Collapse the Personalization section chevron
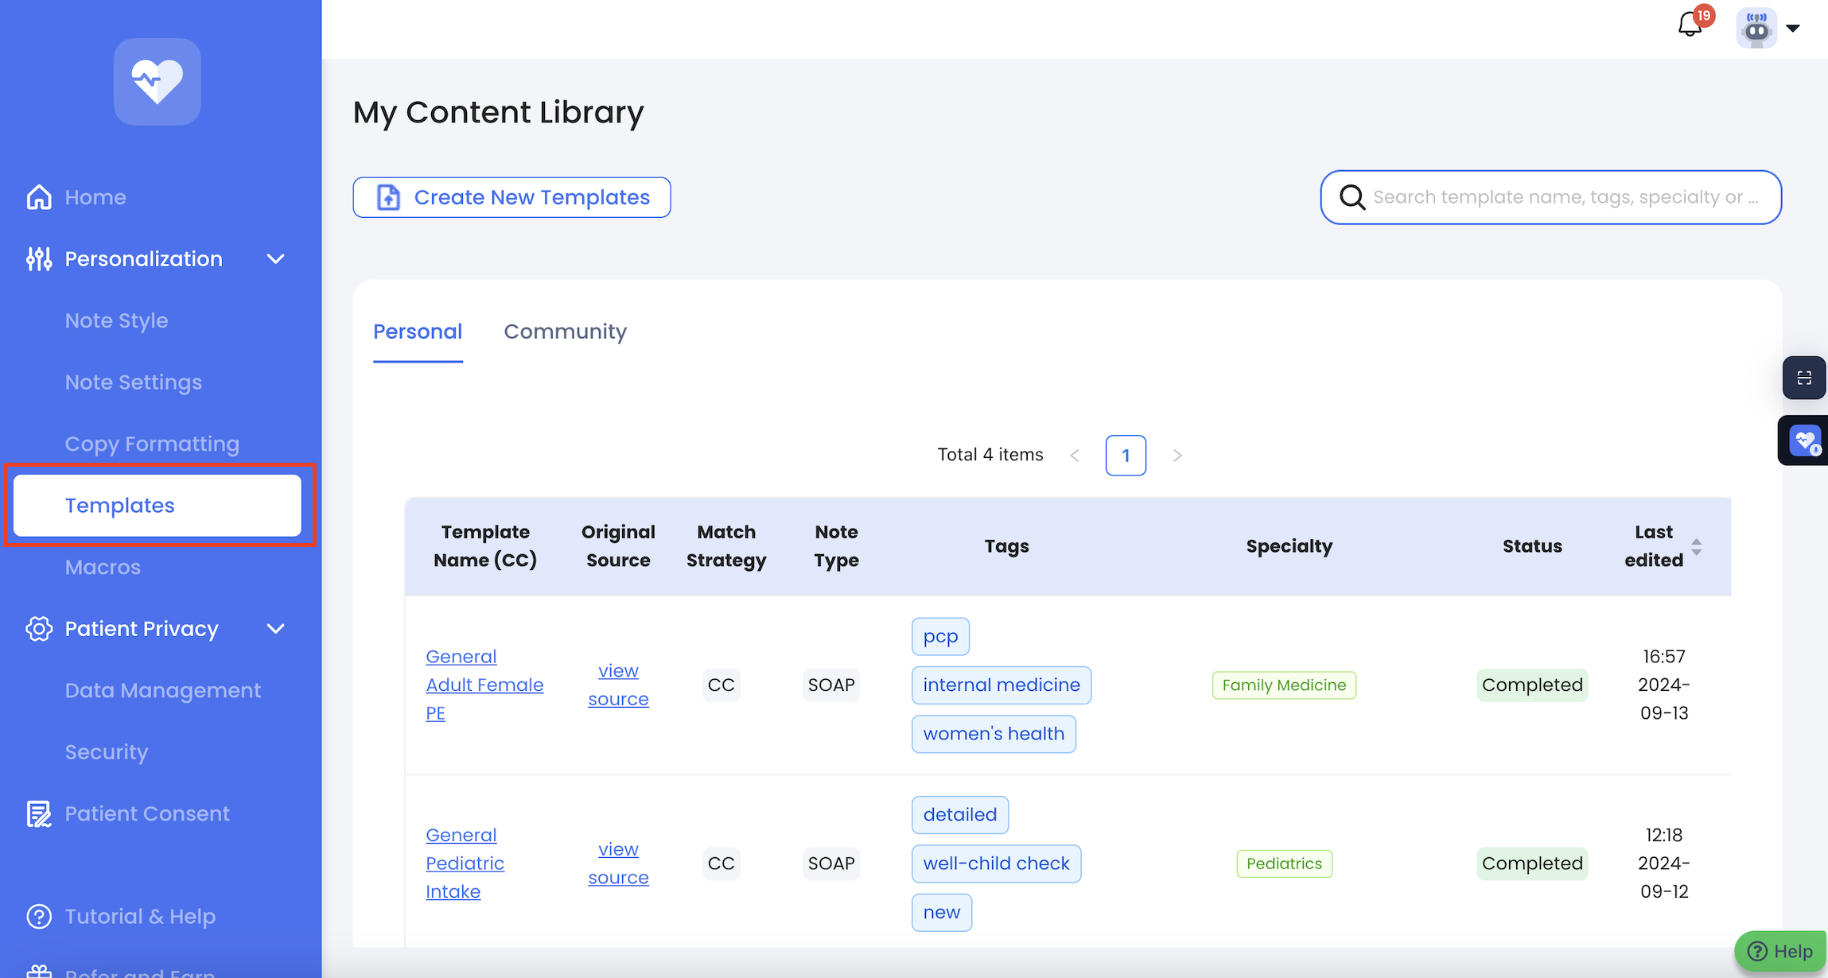The width and height of the screenshot is (1828, 978). click(276, 259)
